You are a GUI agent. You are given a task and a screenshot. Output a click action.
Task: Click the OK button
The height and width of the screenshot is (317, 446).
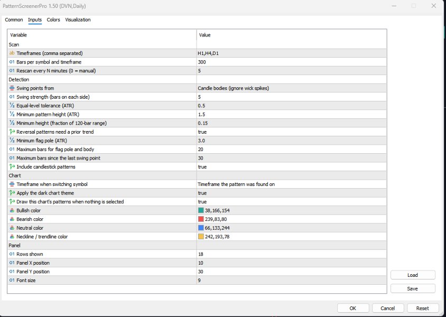(353, 308)
